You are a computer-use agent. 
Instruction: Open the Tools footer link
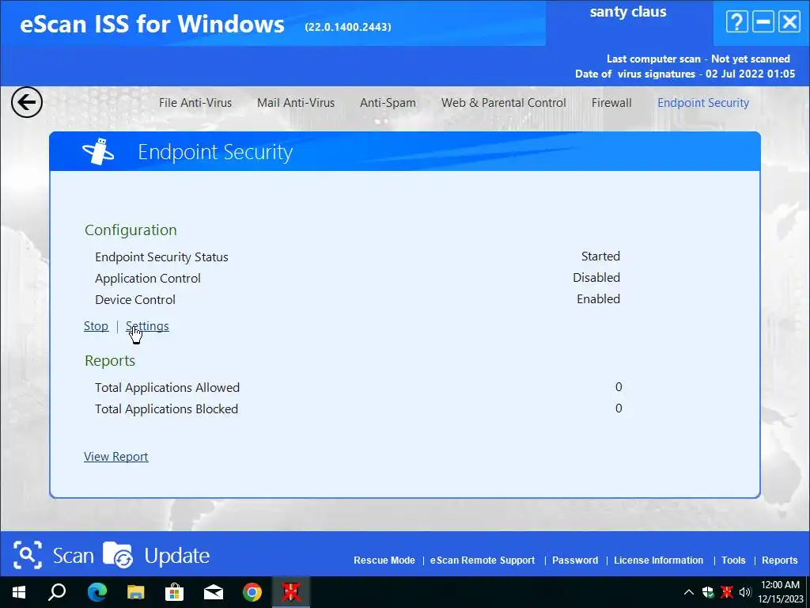tap(733, 560)
